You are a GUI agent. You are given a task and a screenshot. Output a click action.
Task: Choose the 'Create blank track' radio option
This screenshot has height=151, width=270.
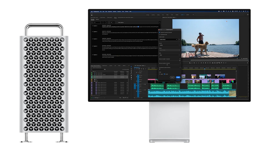(x=159, y=35)
